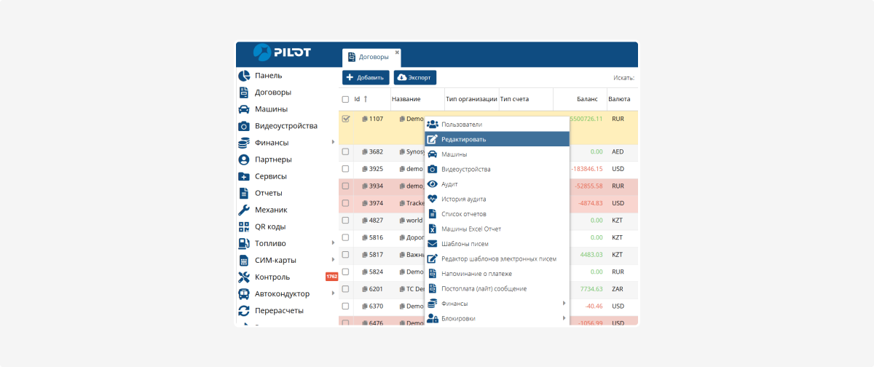Screen dimensions: 874x367
Task: Tick the checkbox for row 3682
Action: tap(345, 151)
